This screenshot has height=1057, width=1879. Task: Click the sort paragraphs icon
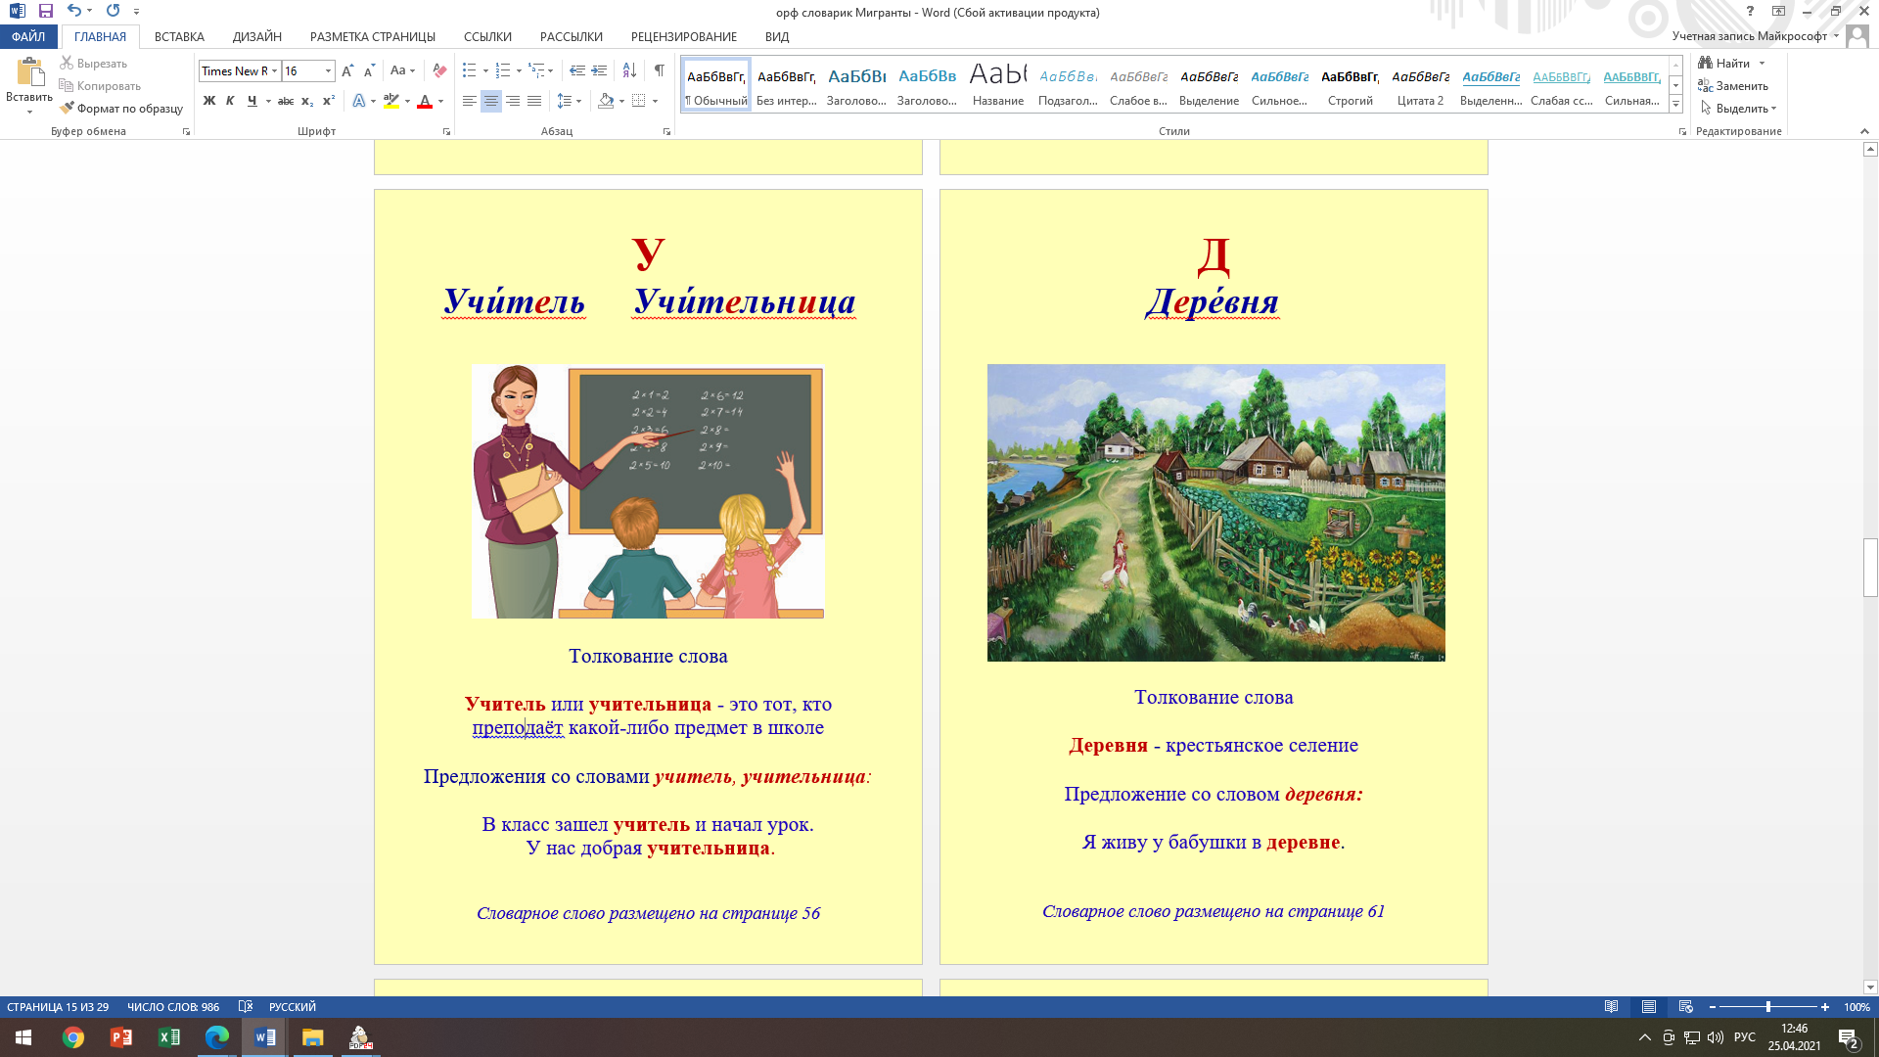629,70
